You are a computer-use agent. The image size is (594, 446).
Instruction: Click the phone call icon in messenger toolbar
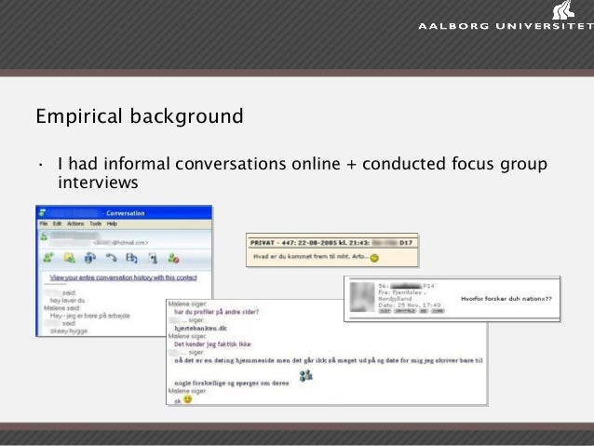(x=111, y=258)
